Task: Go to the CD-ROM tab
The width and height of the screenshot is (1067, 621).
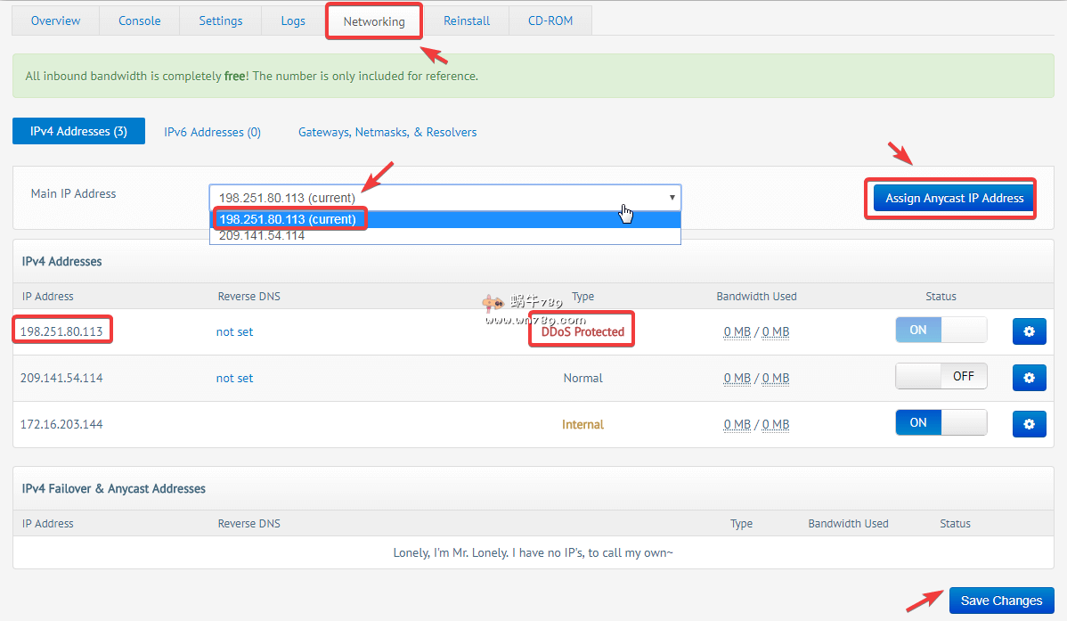Action: 550,20
